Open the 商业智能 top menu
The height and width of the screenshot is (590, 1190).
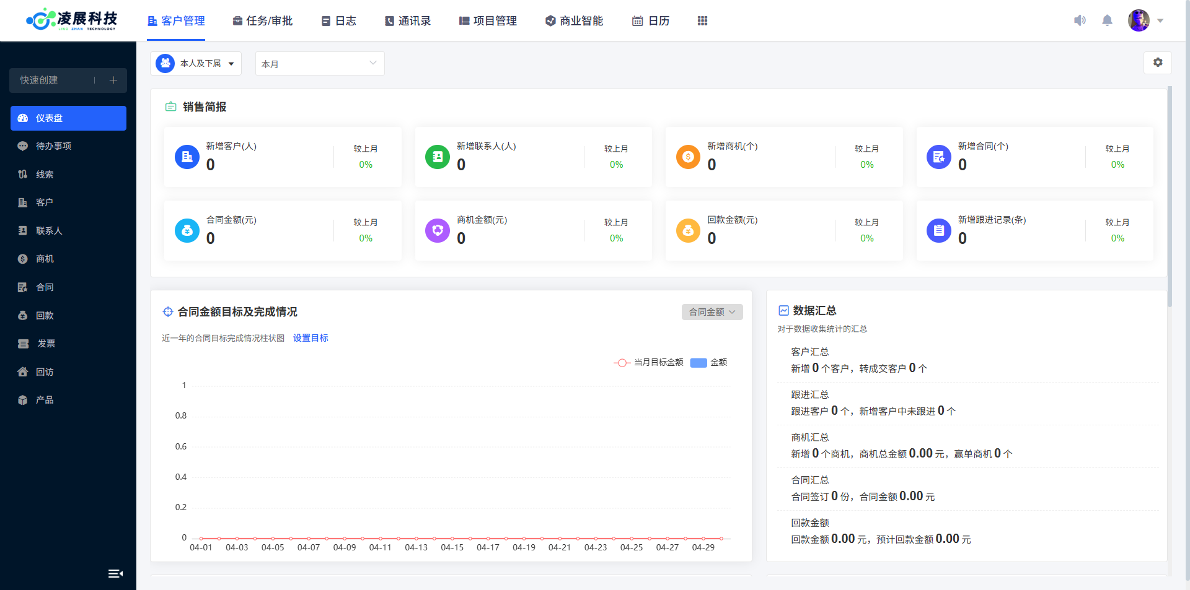pyautogui.click(x=574, y=21)
